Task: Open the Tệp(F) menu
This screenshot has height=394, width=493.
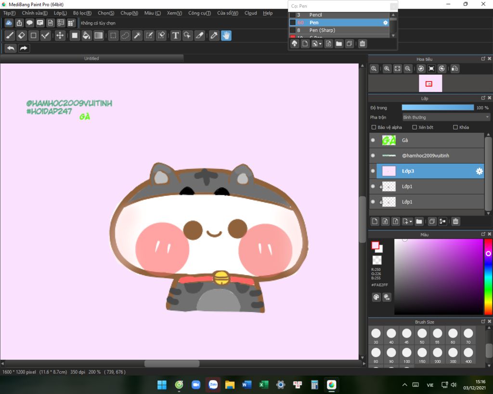Action: 9,13
